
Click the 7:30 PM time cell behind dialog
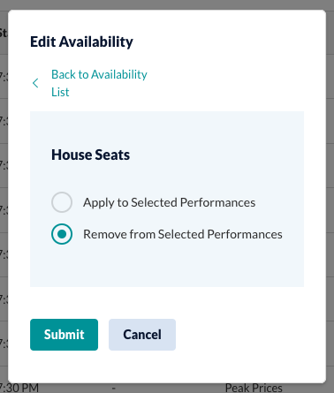[19, 388]
